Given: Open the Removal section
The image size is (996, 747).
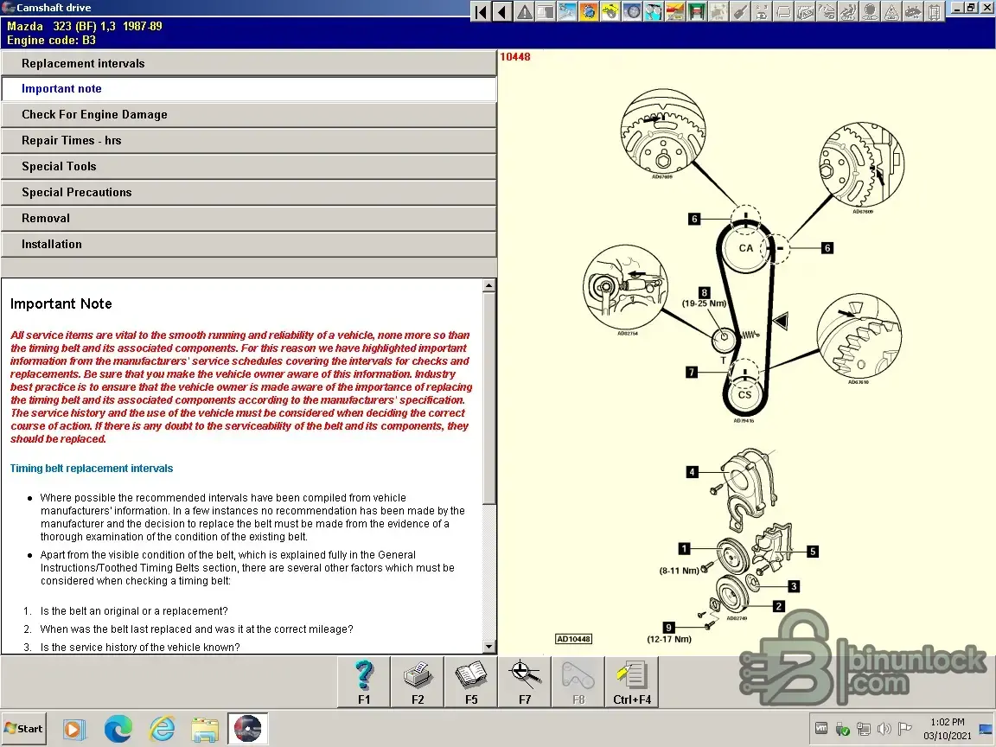Looking at the screenshot, I should 248,219.
